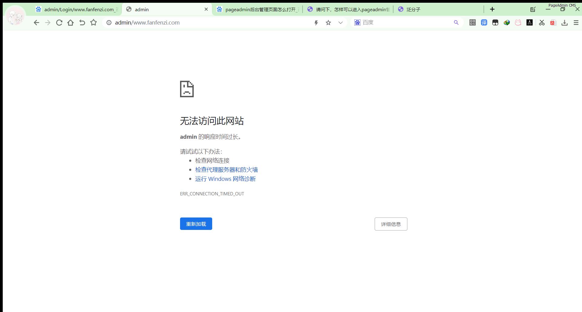582x312 pixels.
Task: Click inside the 百度 search input field
Action: (406, 23)
